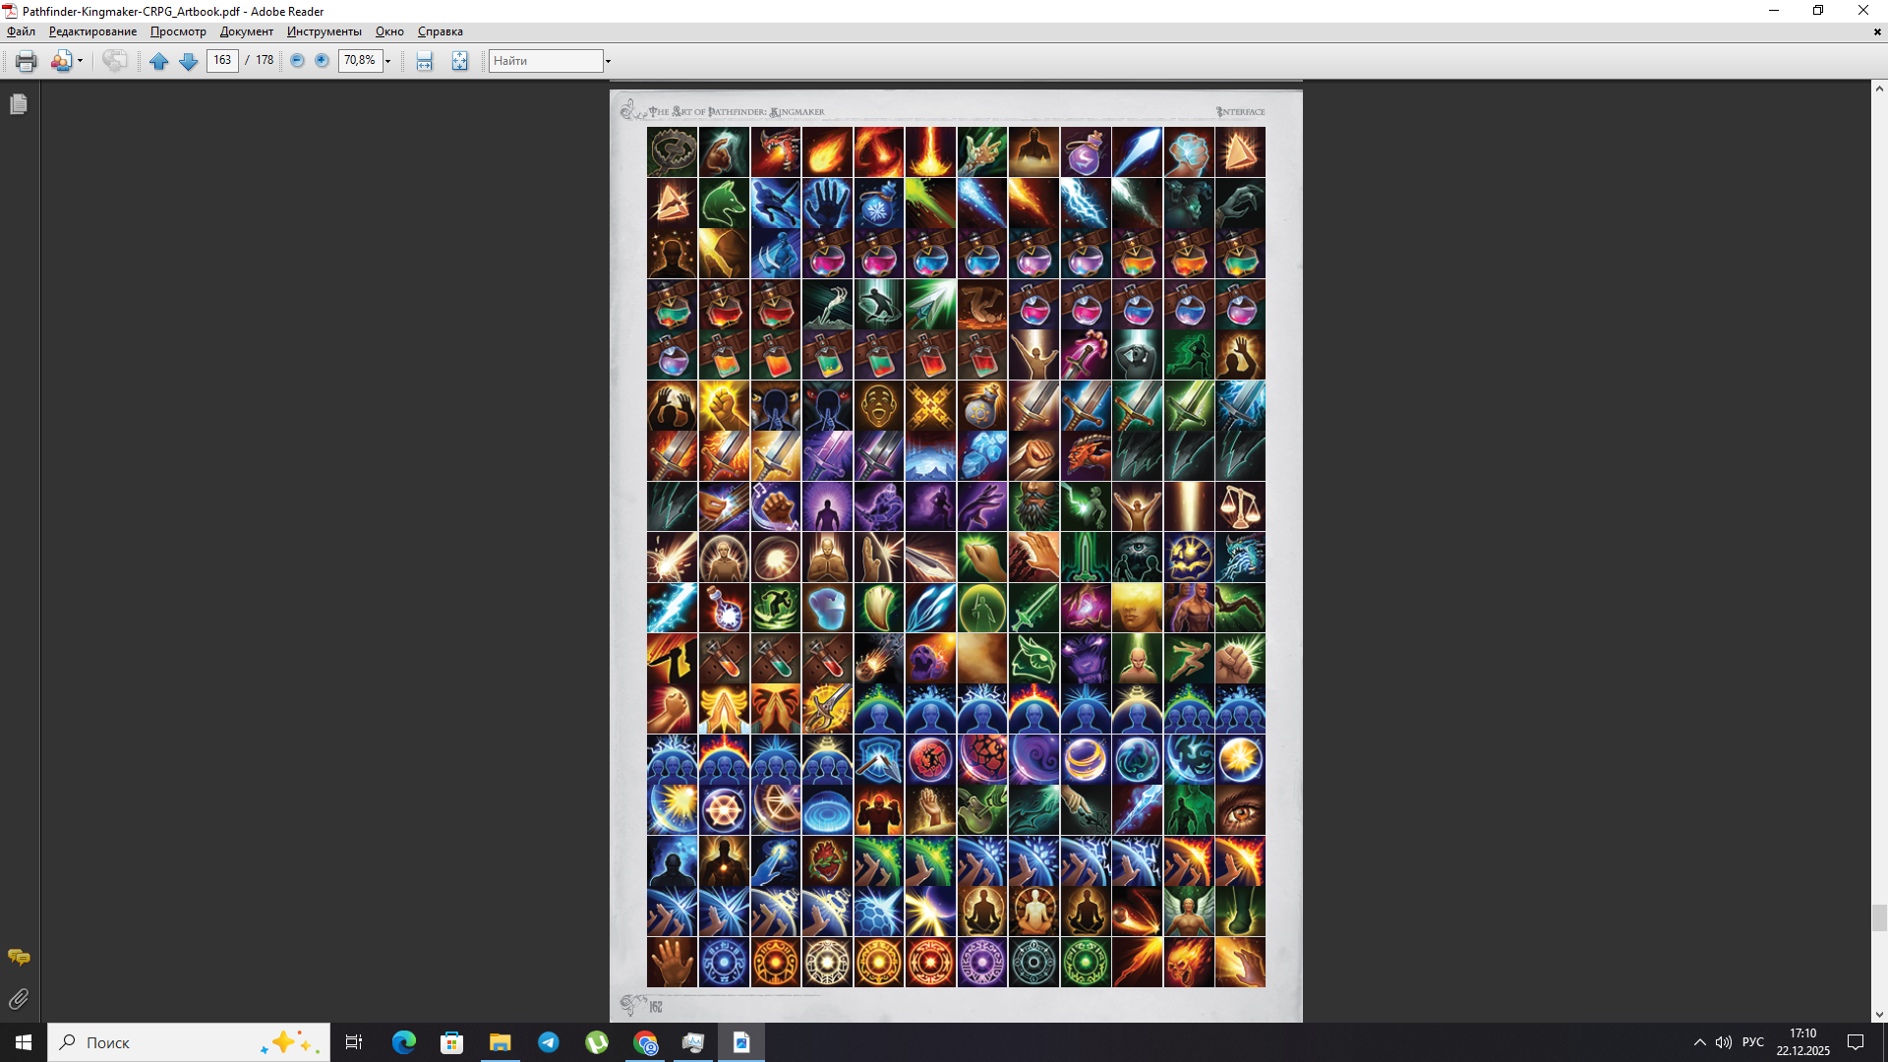This screenshot has height=1062, width=1888.
Task: Open the Pages panel in left sidebar
Action: coord(18,104)
